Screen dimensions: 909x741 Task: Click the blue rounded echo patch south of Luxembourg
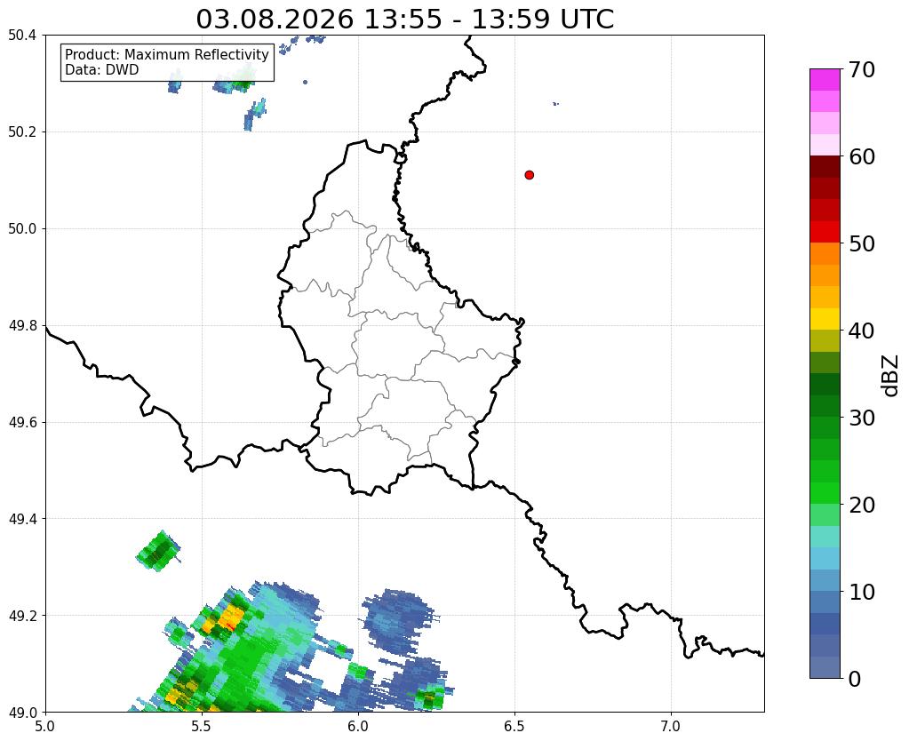(x=399, y=618)
